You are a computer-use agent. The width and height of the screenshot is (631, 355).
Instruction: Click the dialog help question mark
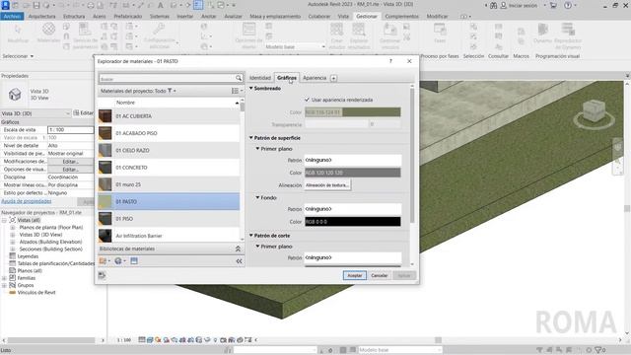point(390,61)
